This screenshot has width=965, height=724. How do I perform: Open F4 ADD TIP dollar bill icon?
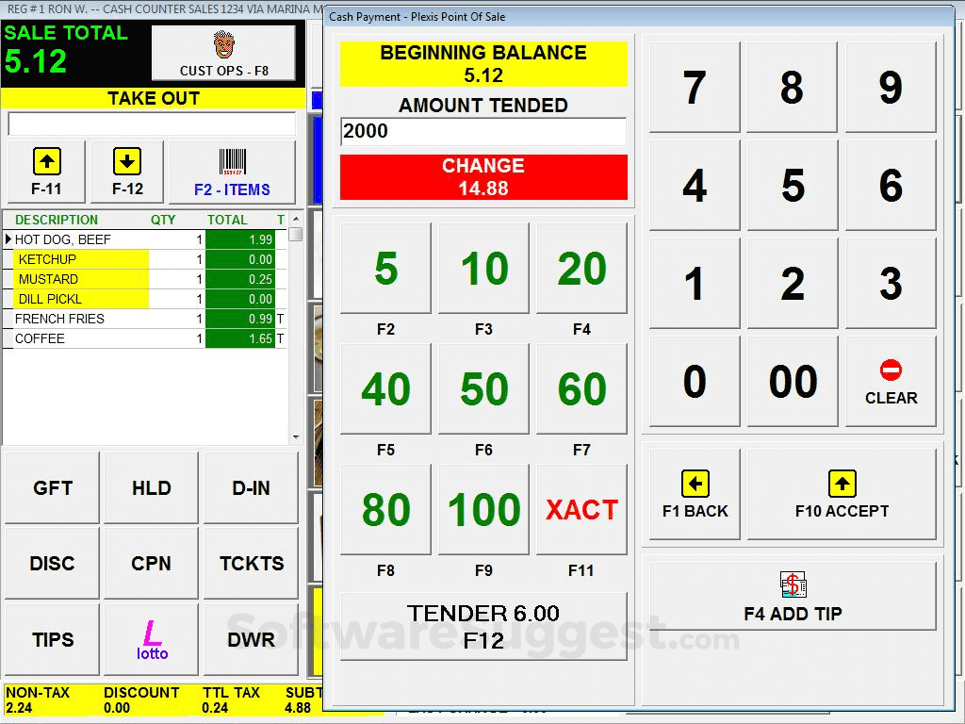click(793, 584)
